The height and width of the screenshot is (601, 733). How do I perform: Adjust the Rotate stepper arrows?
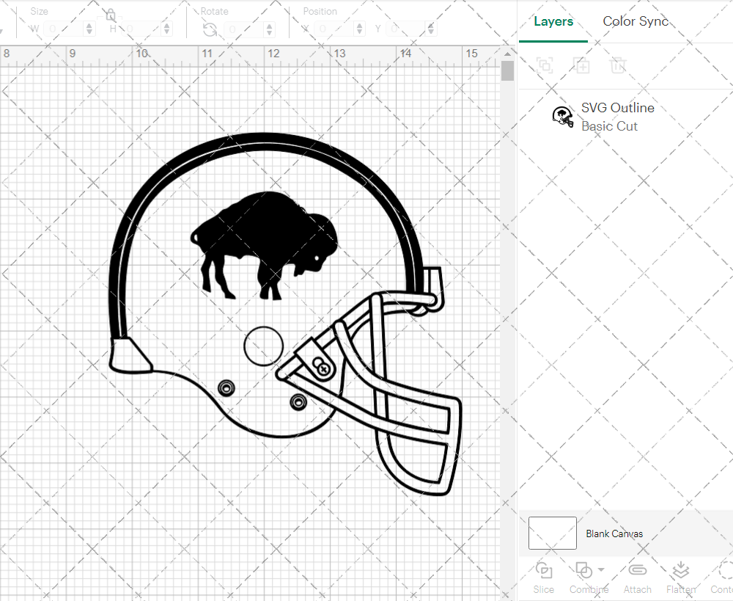pos(269,29)
